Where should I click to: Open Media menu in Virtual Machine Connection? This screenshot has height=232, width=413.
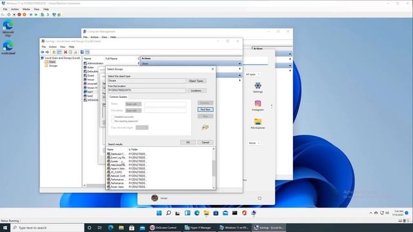(26, 9)
